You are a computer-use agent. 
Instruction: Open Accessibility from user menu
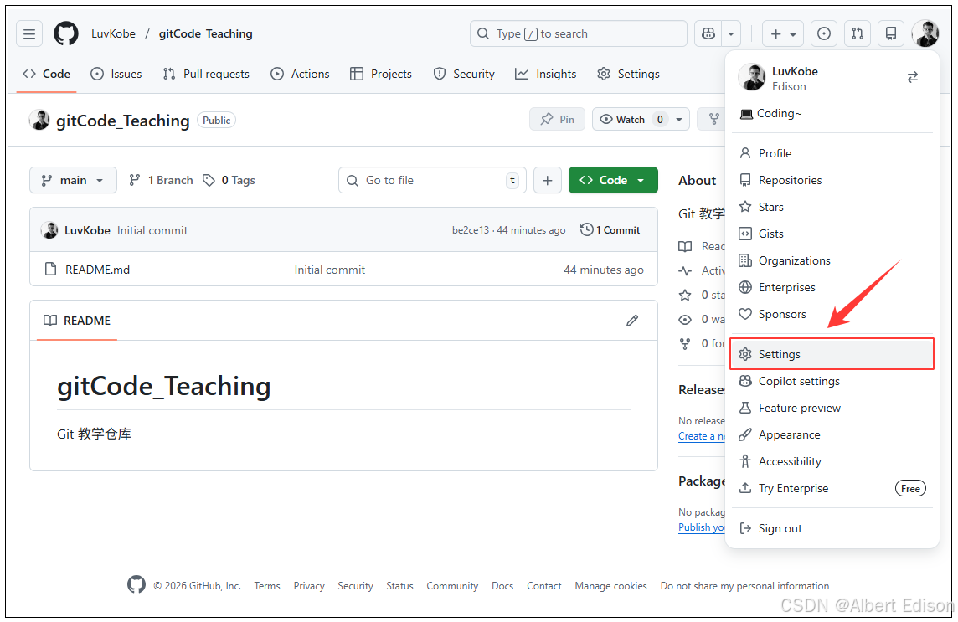pyautogui.click(x=832, y=462)
